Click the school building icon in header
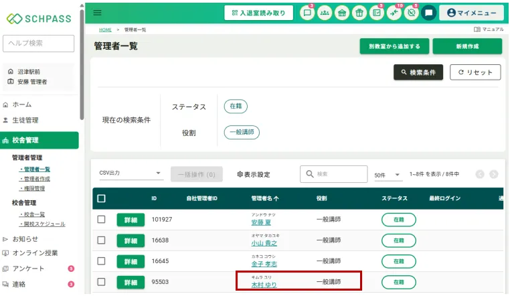Screen dimensions: 510x296 [342, 13]
